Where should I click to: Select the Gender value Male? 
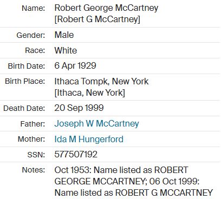pos(64,35)
